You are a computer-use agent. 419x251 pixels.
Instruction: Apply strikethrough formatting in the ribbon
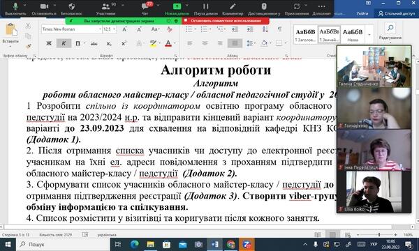click(x=94, y=43)
